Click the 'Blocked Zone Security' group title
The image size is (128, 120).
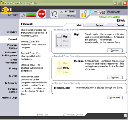67,83
